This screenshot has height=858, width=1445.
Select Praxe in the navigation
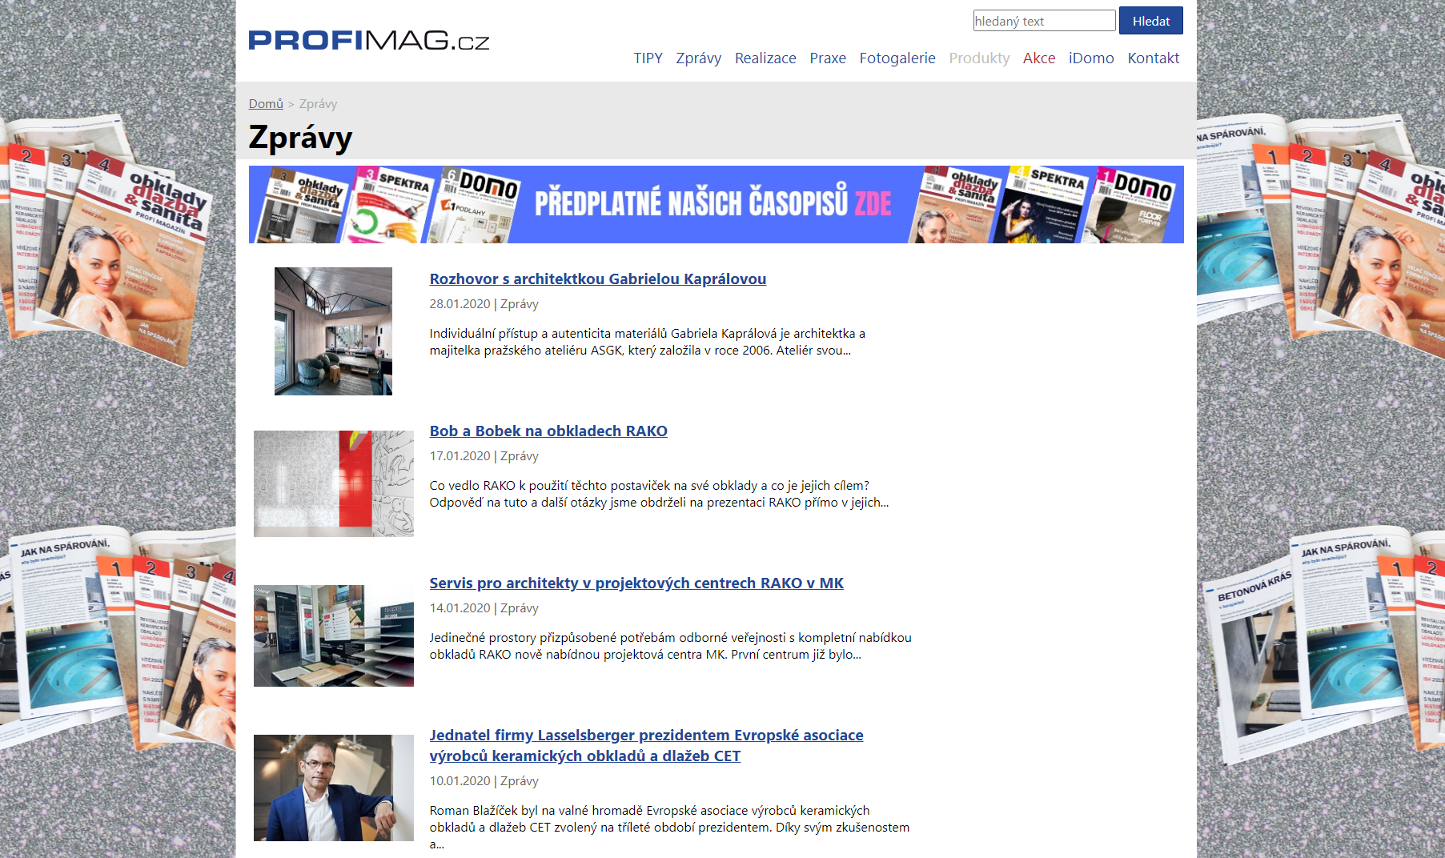pyautogui.click(x=827, y=58)
